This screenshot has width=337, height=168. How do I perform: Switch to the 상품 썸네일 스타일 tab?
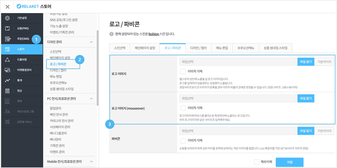tap(275, 48)
